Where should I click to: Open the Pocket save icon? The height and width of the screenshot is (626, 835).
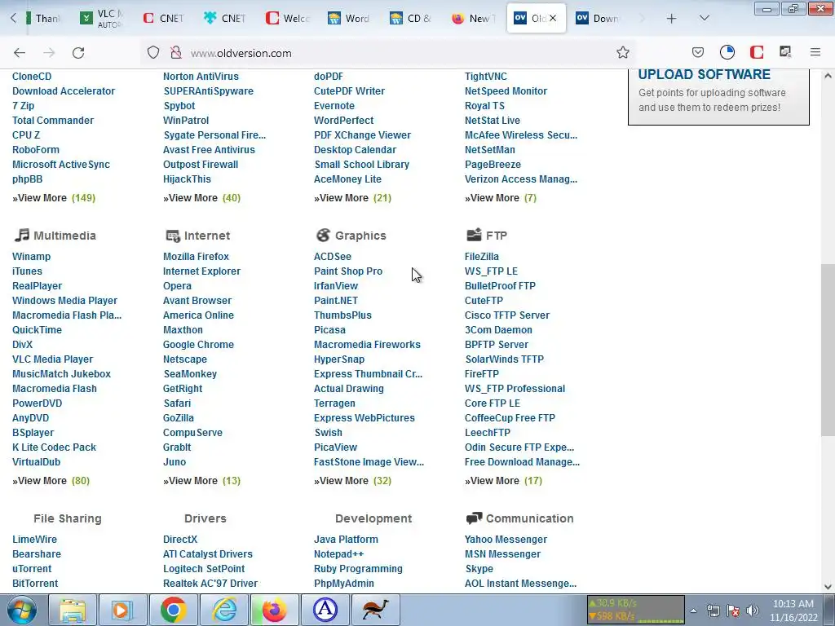[x=698, y=52]
